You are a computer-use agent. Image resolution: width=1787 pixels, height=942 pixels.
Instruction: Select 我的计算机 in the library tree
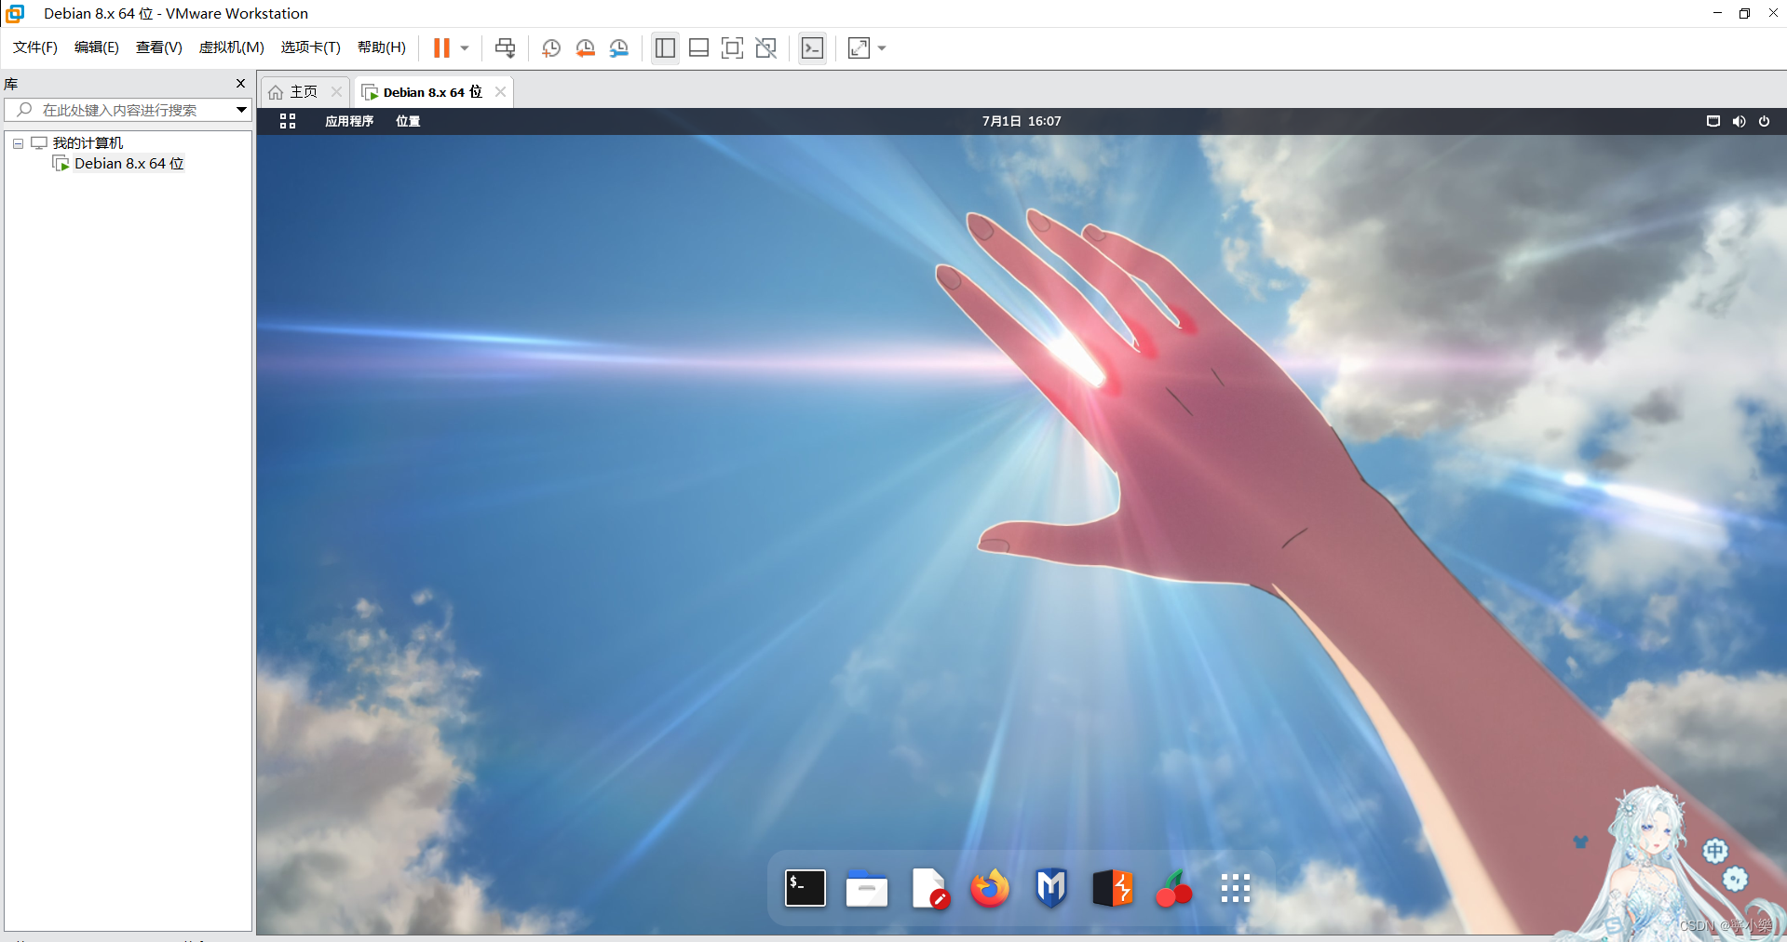(x=88, y=143)
